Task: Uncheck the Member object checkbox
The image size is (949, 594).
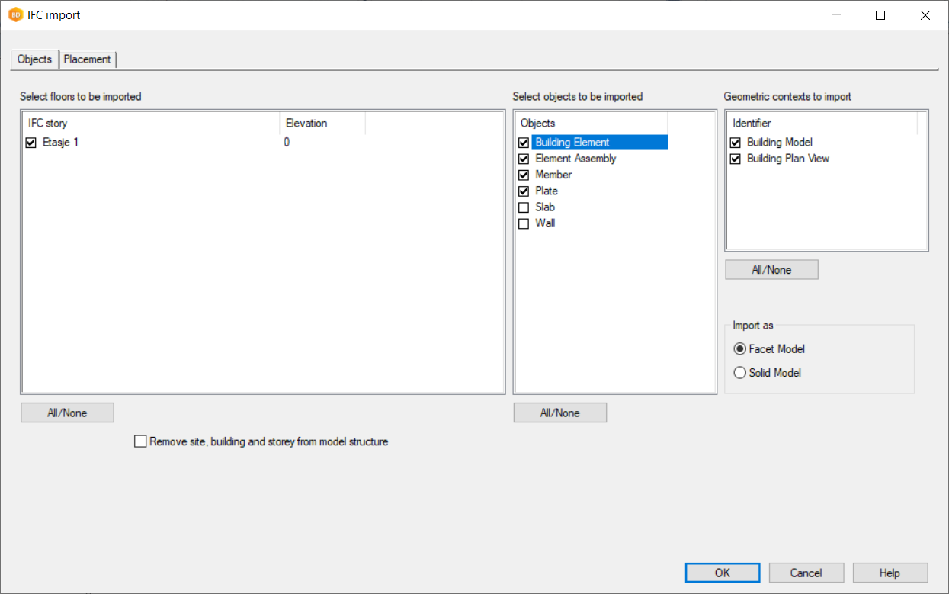Action: [524, 175]
